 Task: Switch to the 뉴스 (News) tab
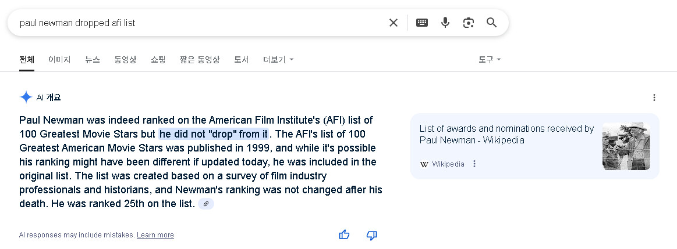pos(93,59)
